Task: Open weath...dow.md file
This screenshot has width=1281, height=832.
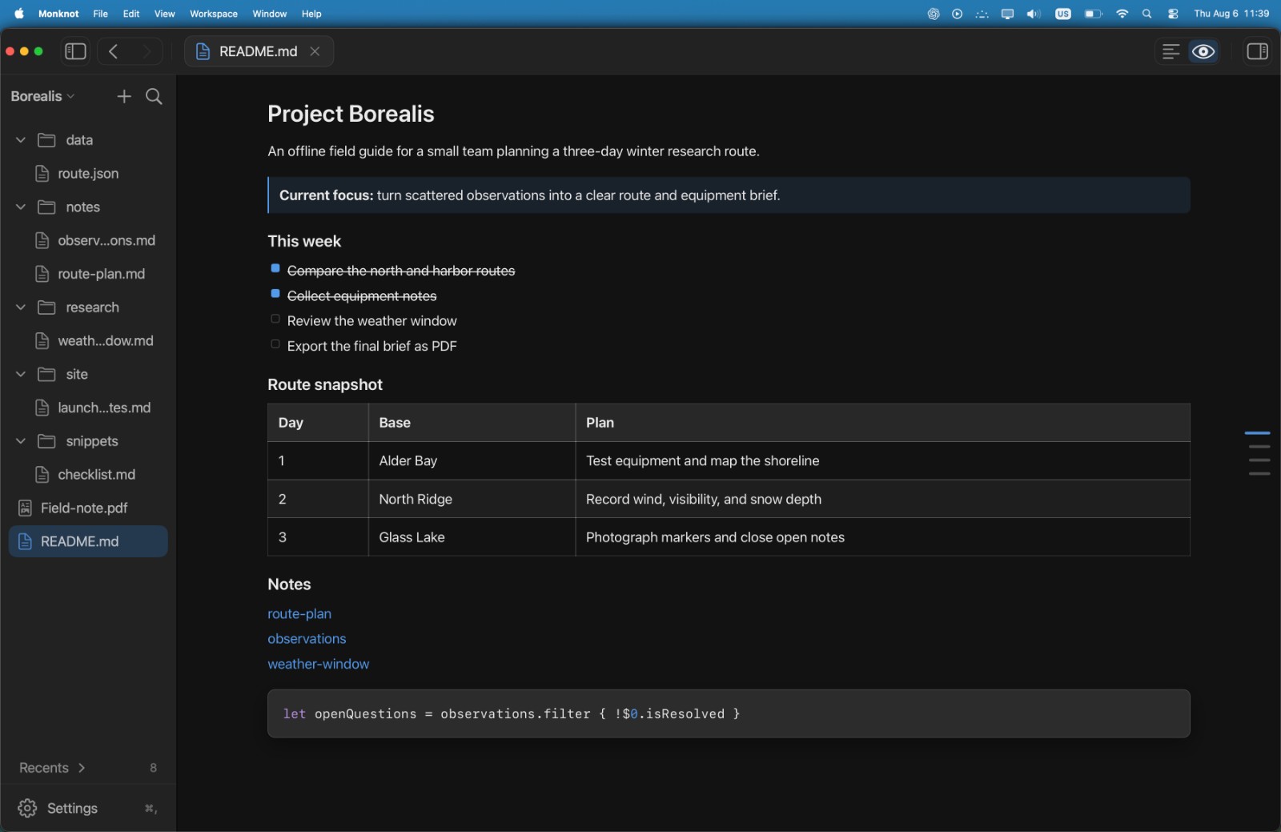Action: (88, 340)
